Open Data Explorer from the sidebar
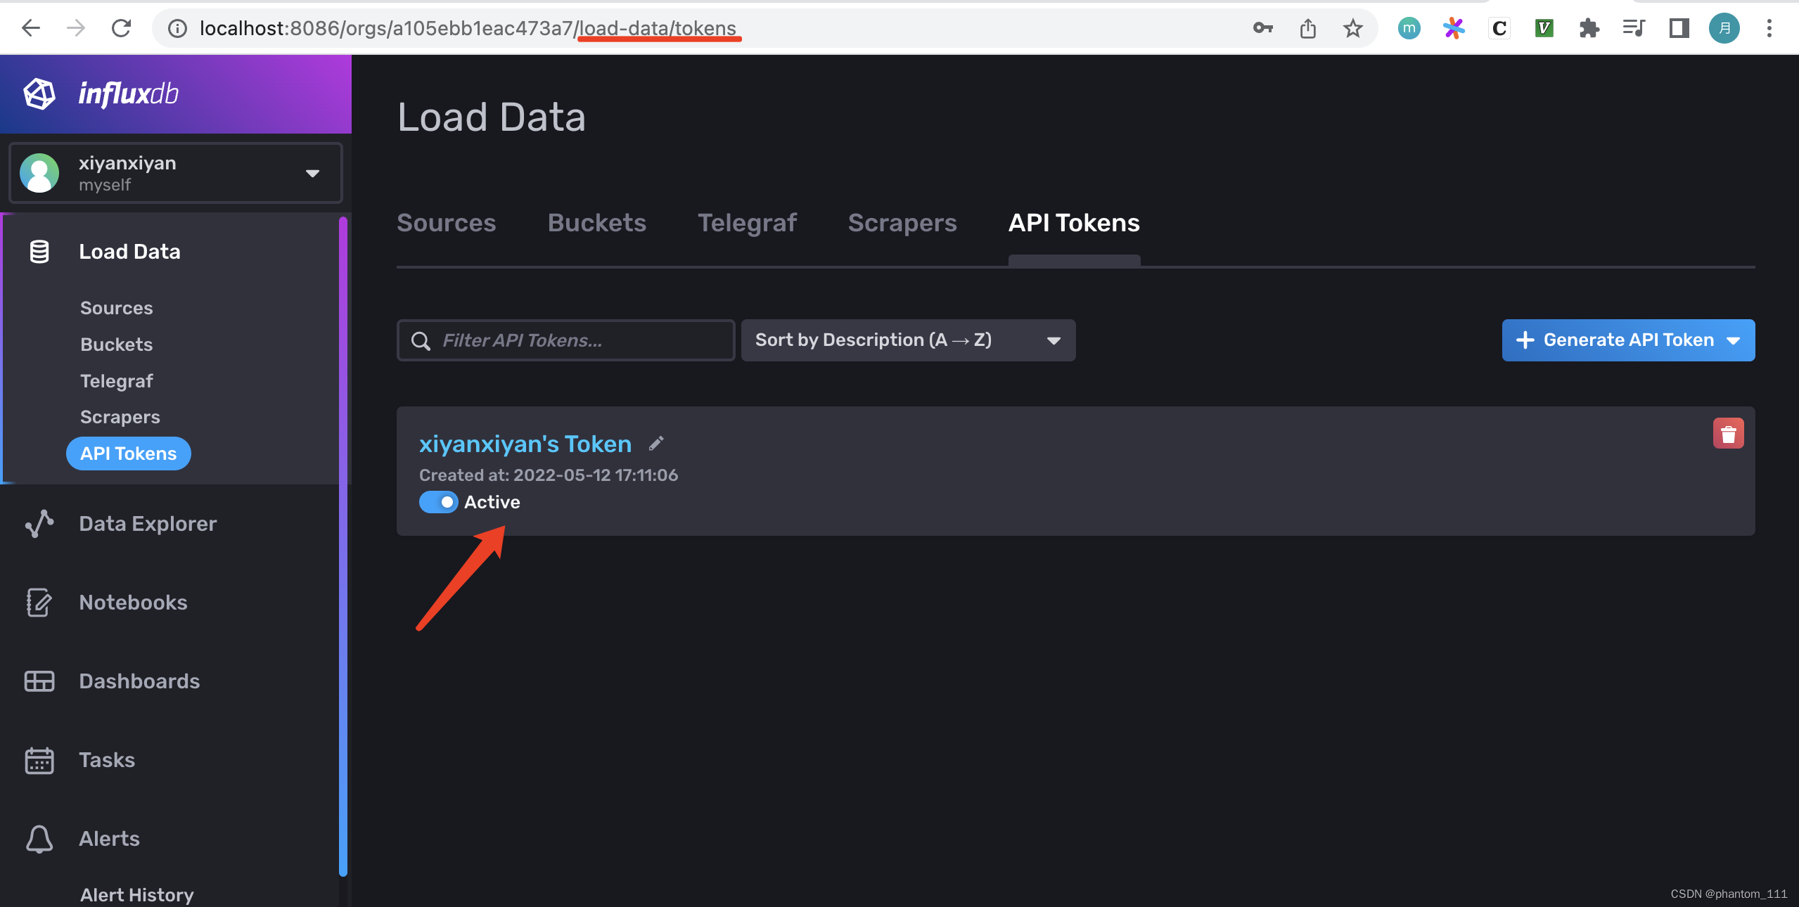 point(147,523)
